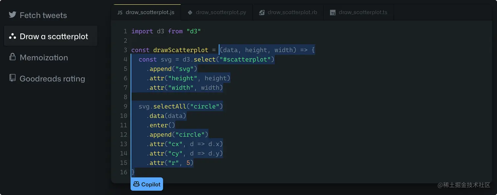The height and width of the screenshot is (195, 497).
Task: Click the import keyword on line 1
Action: coord(142,31)
